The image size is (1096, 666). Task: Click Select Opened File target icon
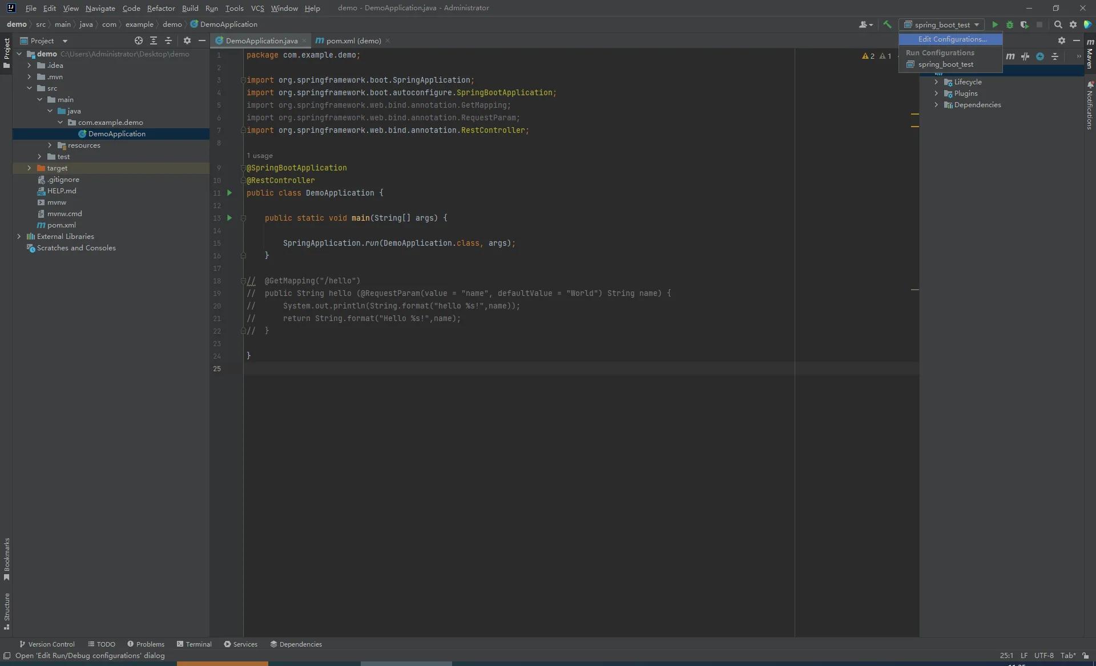[138, 40]
